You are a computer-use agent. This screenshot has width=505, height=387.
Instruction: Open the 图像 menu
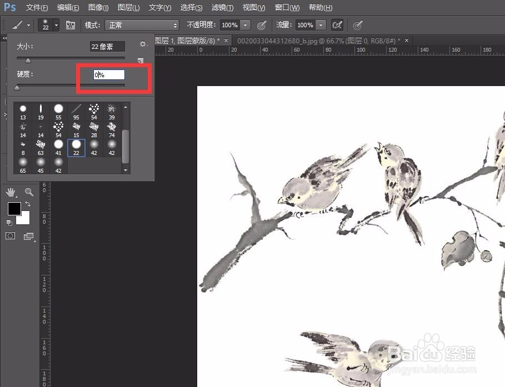[98, 7]
